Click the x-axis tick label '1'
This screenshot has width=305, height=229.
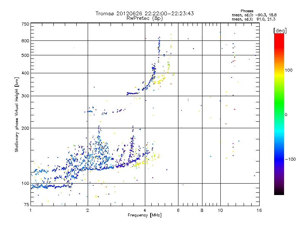pyautogui.click(x=30, y=210)
